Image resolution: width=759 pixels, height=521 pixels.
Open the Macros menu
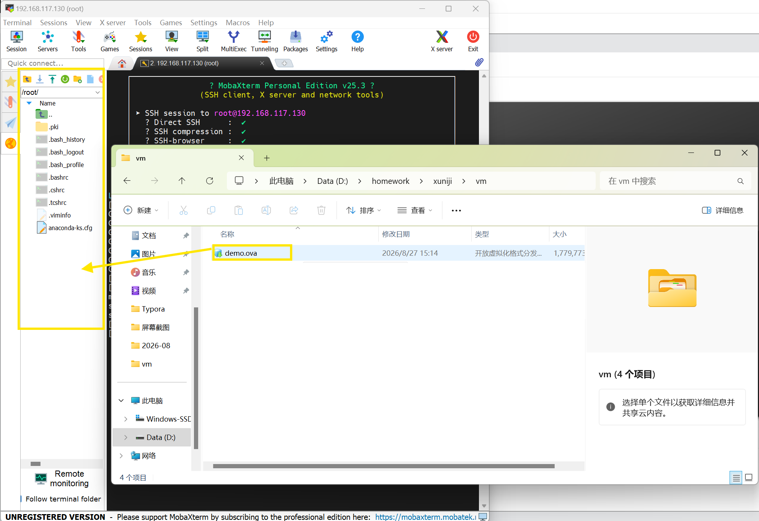tap(238, 23)
